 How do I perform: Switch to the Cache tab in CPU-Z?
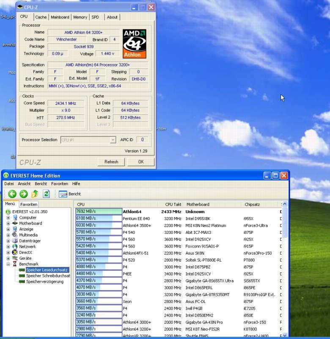[41, 17]
